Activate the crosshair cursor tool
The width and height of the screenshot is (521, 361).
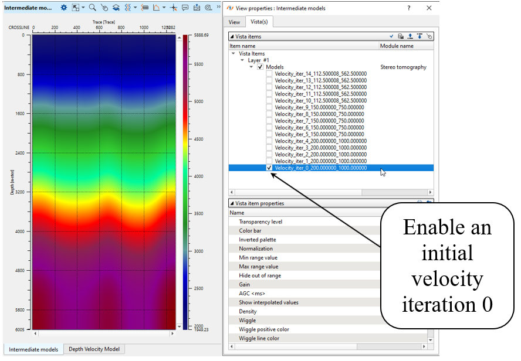(x=174, y=8)
